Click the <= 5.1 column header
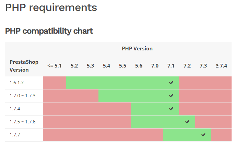235x146 pixels. (x=55, y=66)
